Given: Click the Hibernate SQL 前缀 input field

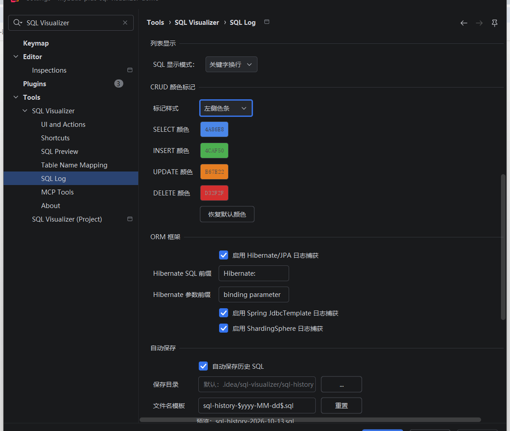Looking at the screenshot, I should tap(254, 273).
